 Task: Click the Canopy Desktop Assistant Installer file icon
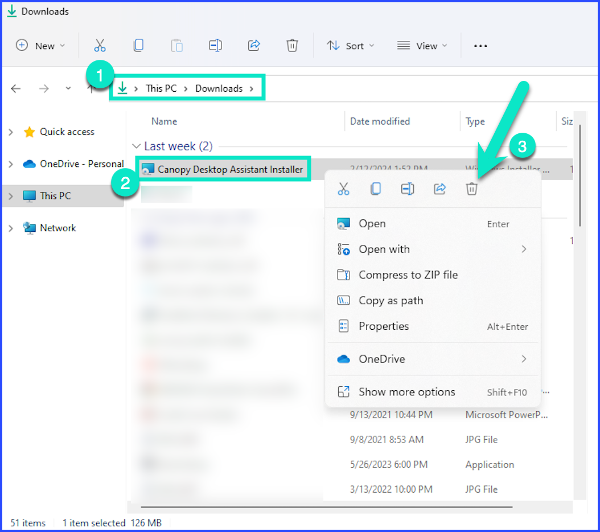148,169
